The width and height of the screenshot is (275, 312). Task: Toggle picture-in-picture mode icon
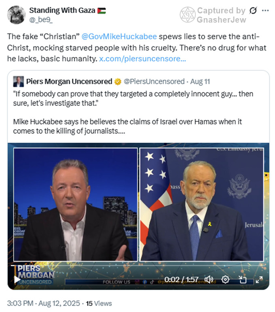click(242, 280)
